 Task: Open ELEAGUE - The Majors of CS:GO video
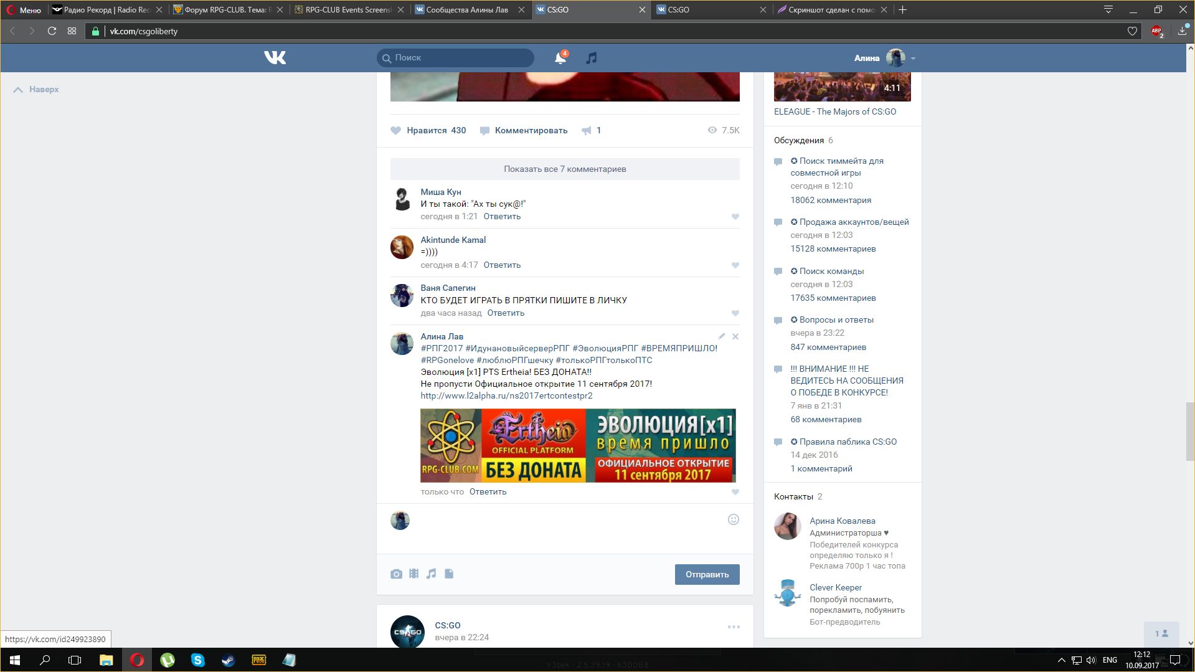834,111
